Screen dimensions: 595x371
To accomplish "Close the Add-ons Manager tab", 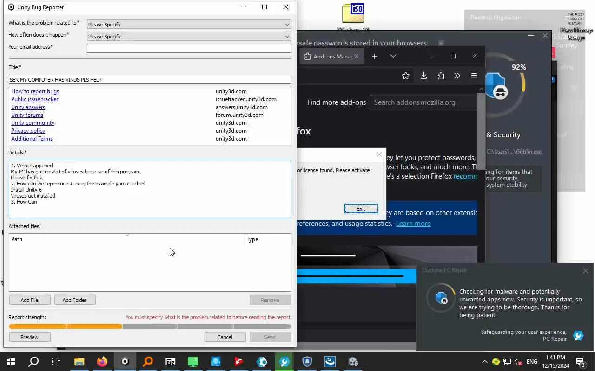I will 357,56.
